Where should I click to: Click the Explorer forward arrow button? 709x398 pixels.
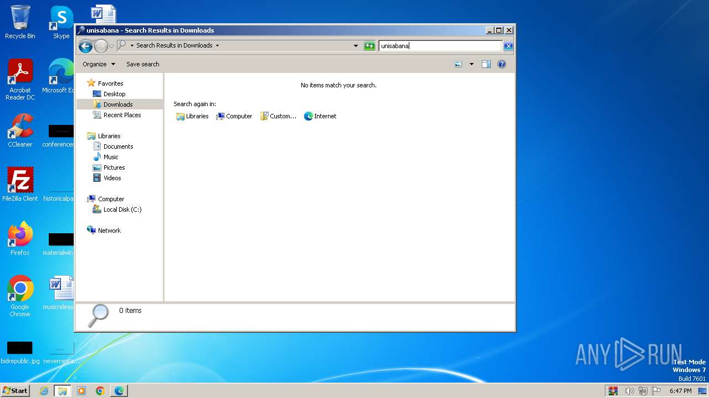[101, 46]
